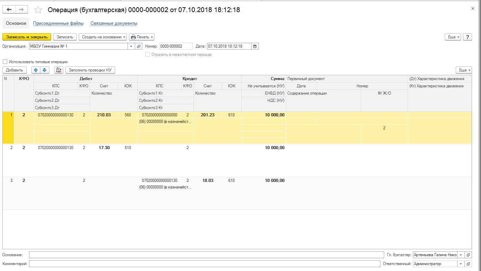The width and height of the screenshot is (481, 271).
Task: Click the back navigation arrow
Action: (x=9, y=10)
